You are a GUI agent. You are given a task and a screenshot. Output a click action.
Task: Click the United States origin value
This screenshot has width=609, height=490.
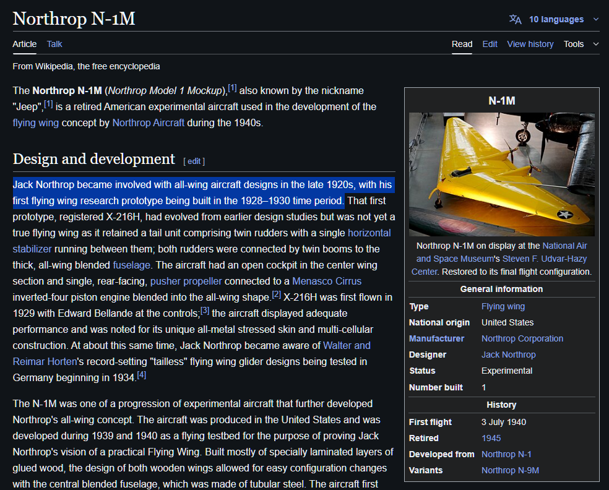coord(507,323)
